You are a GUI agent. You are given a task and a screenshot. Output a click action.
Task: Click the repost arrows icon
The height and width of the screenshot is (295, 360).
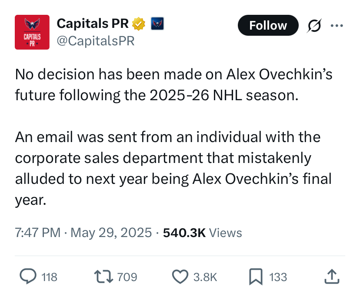pos(103,277)
